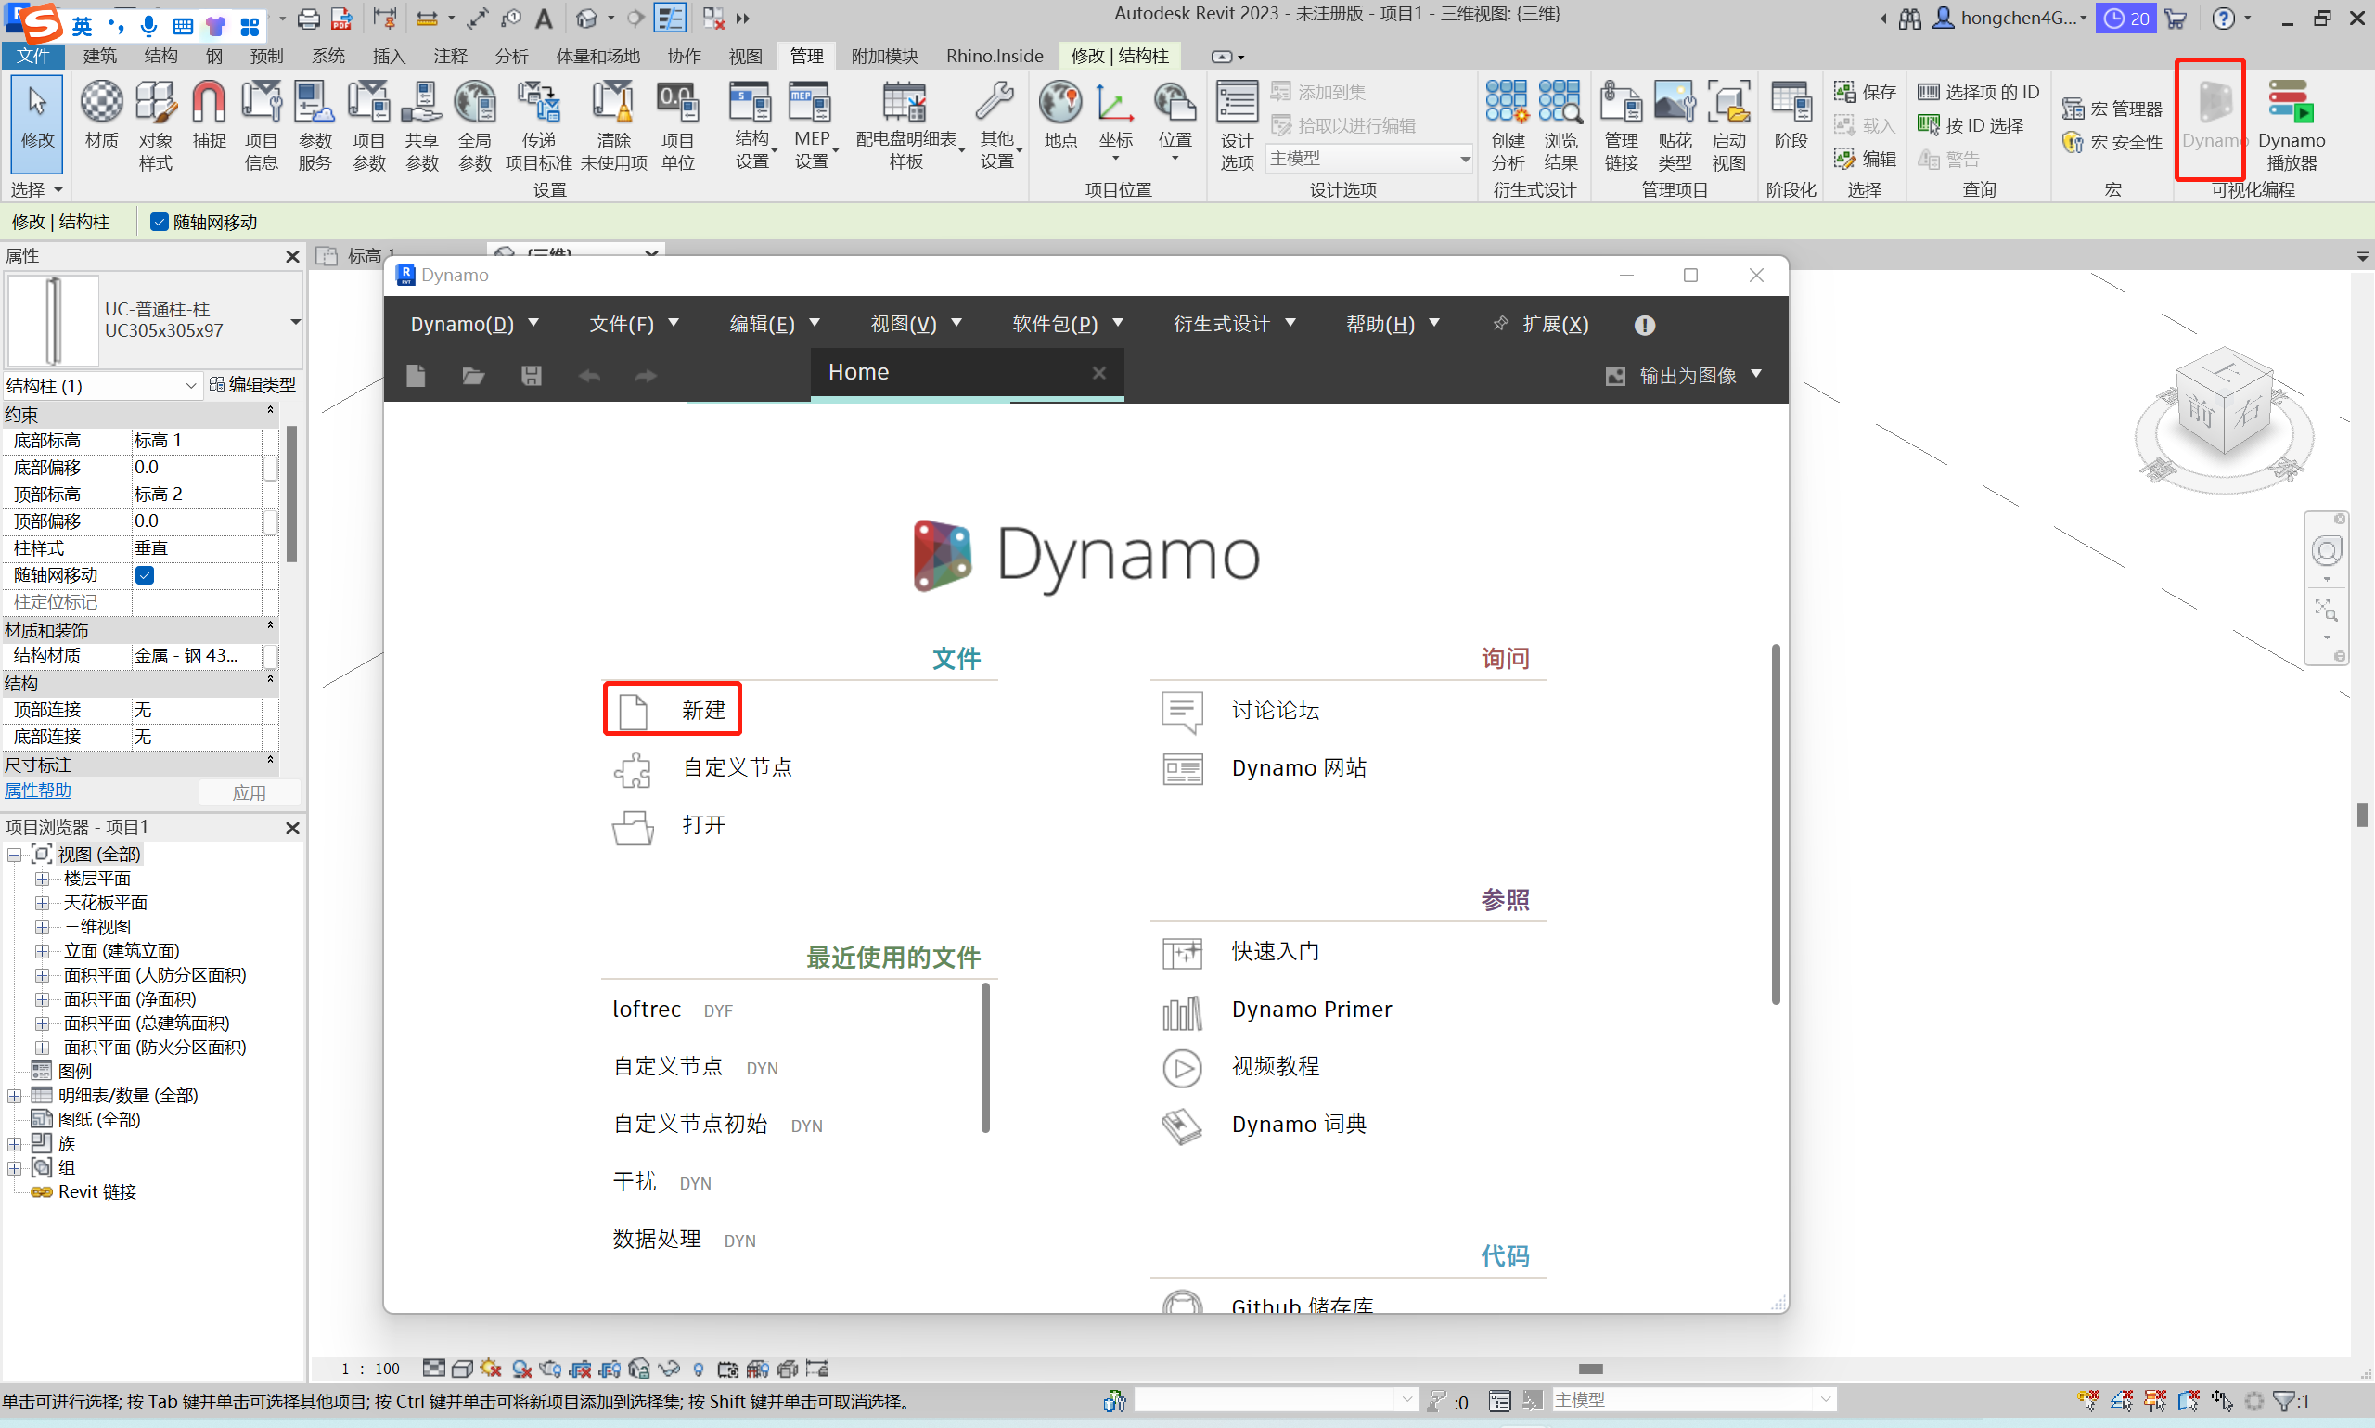Collapse 视图 (全部) tree node

click(15, 855)
